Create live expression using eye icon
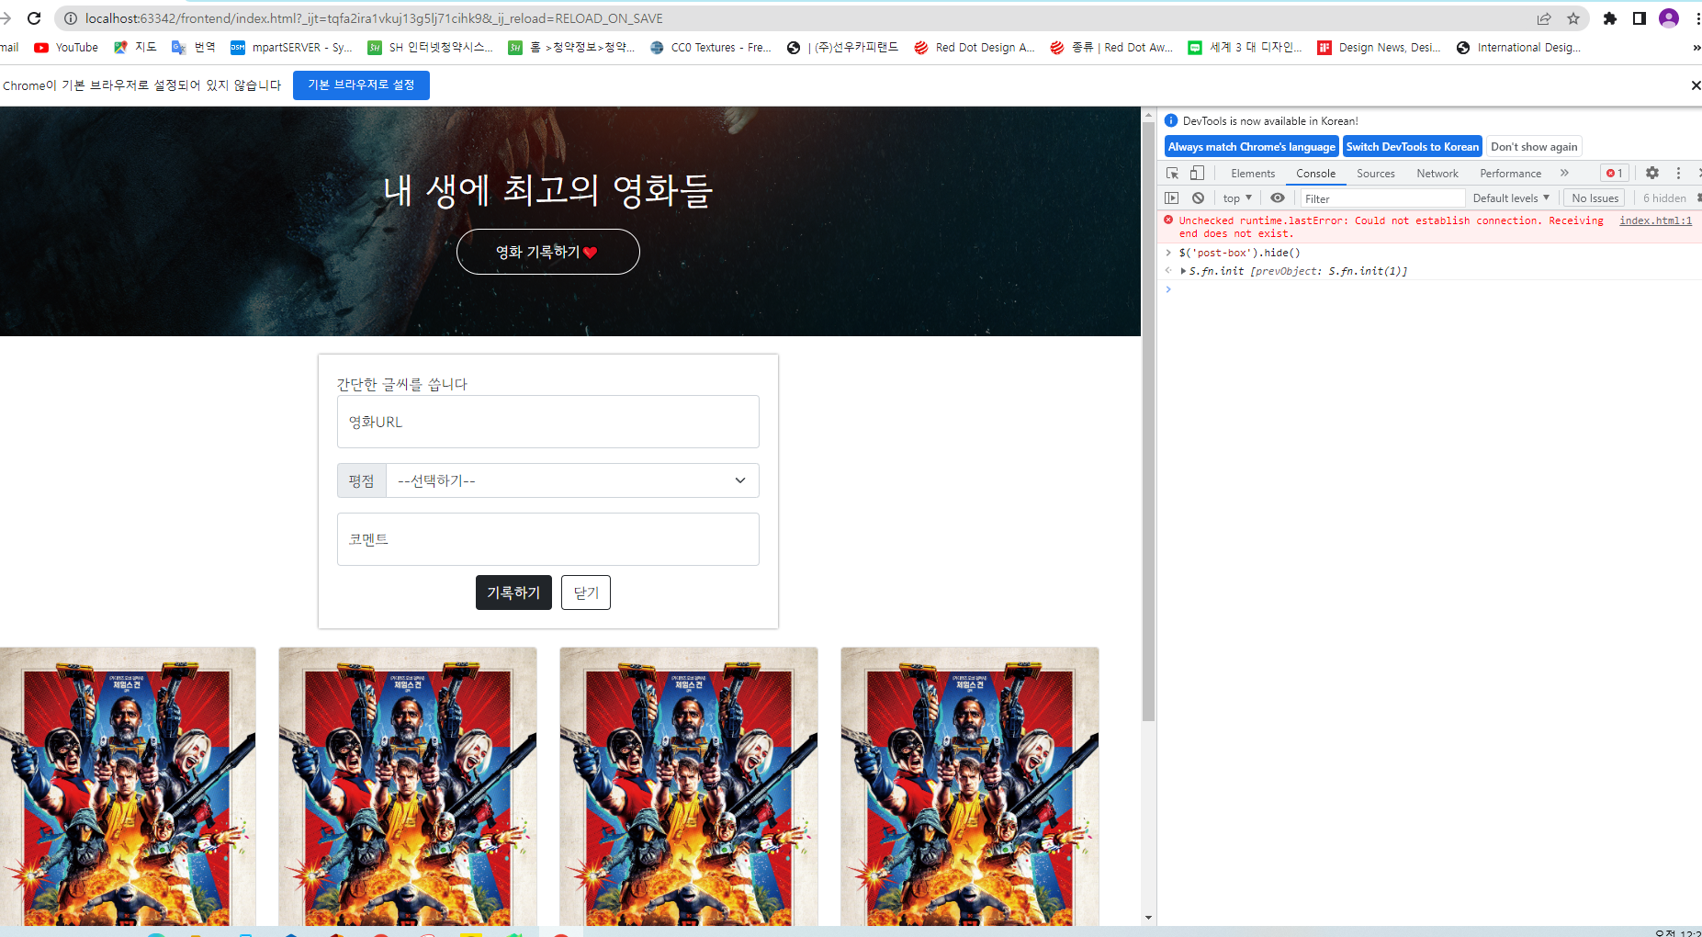This screenshot has width=1702, height=937. [1277, 198]
